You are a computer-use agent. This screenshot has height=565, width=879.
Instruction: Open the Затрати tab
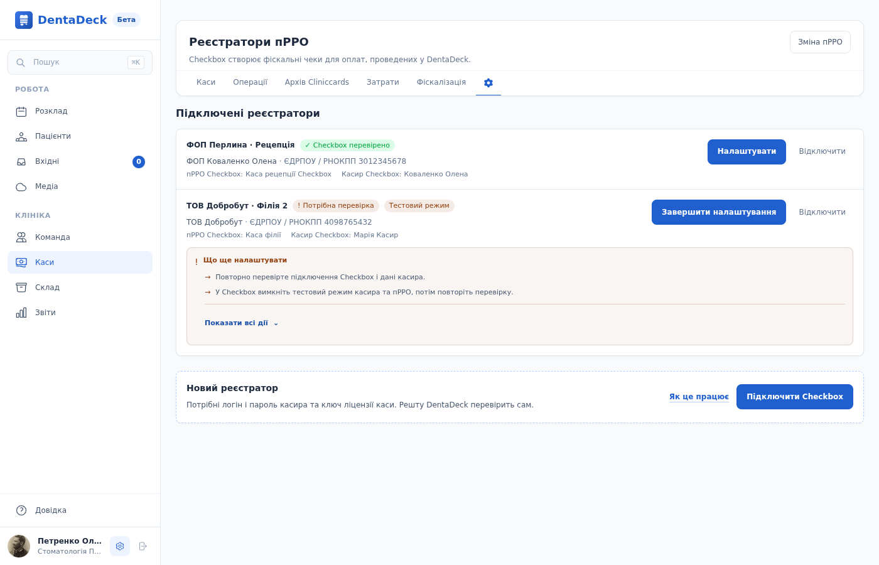click(383, 83)
